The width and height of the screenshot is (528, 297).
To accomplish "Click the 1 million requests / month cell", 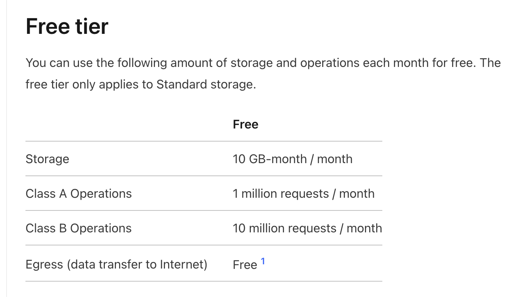I will (304, 194).
